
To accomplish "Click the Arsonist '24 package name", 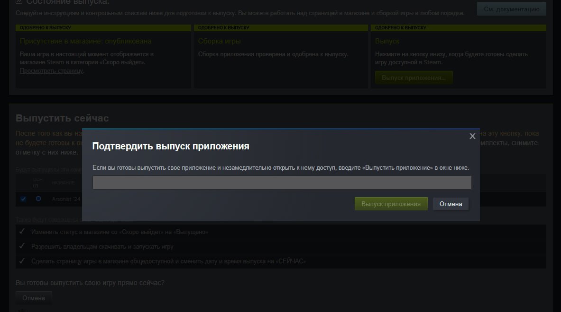I will pos(66,199).
